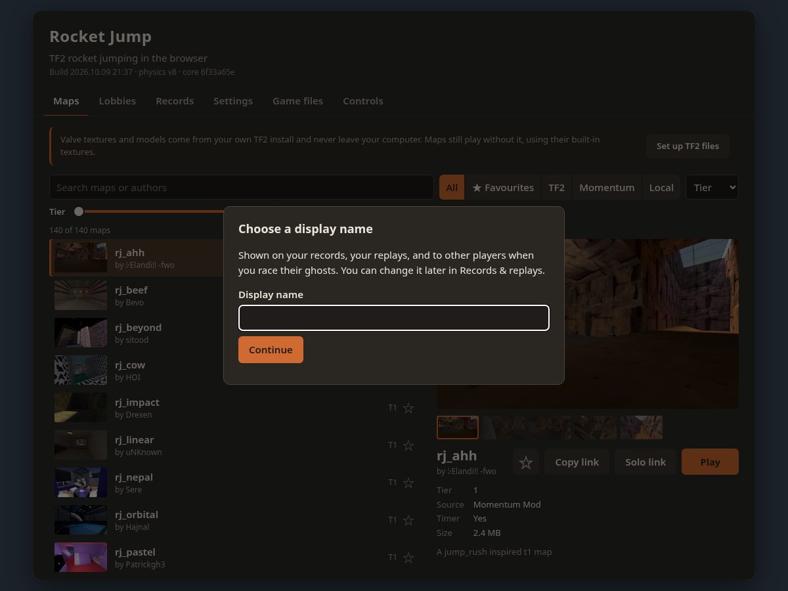Viewport: 788px width, 591px height.
Task: Click the 2.4 MB size value
Action: [x=487, y=533]
